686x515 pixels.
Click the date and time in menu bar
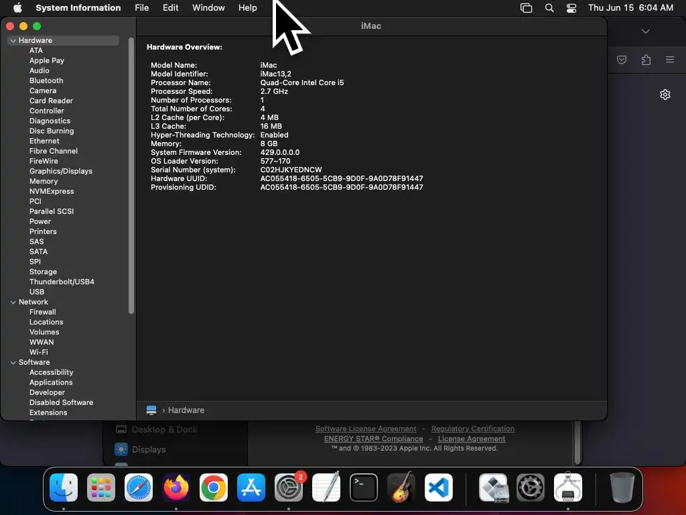pyautogui.click(x=630, y=7)
